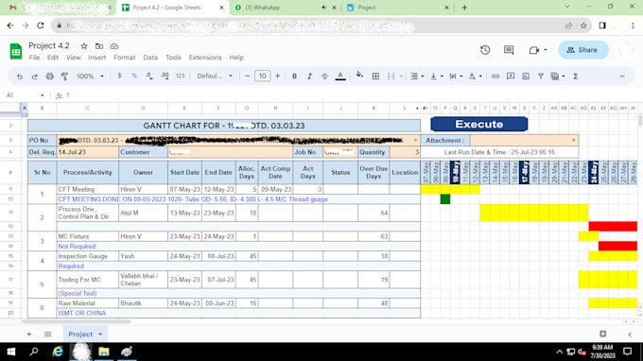Open side panel toggle arrow bottom right
The image size is (643, 361).
(x=630, y=335)
